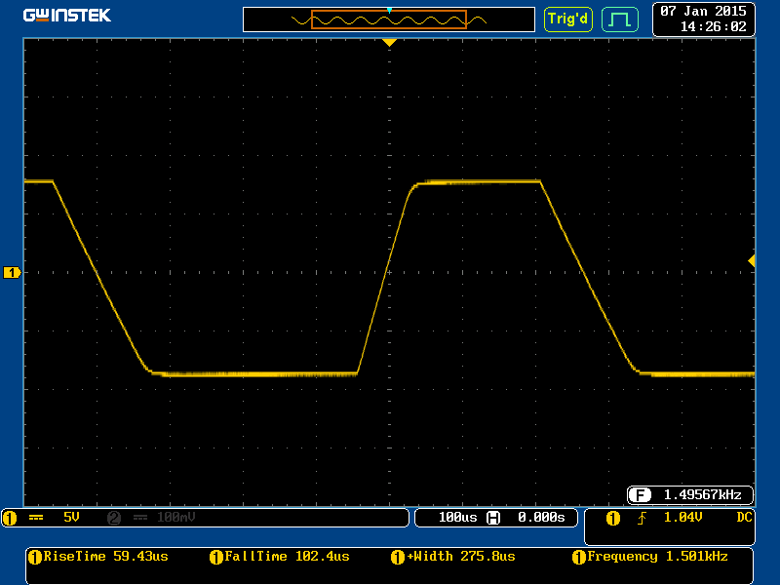Click the trigger source channel 1 icon
780x585 pixels.
pyautogui.click(x=612, y=518)
